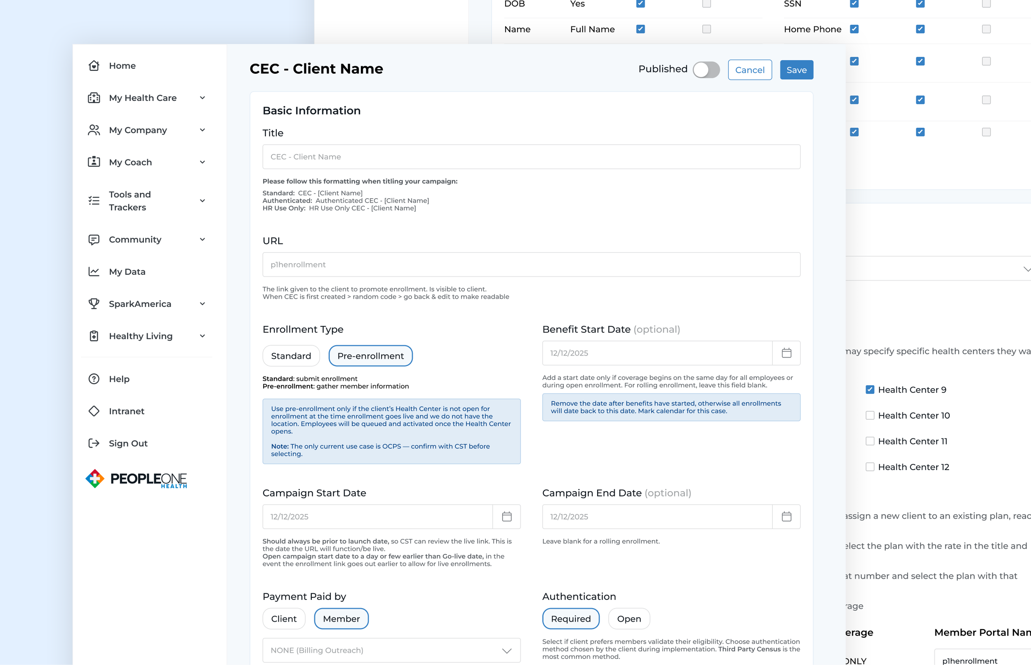Open the Community menu item
This screenshot has width=1031, height=665.
135,239
